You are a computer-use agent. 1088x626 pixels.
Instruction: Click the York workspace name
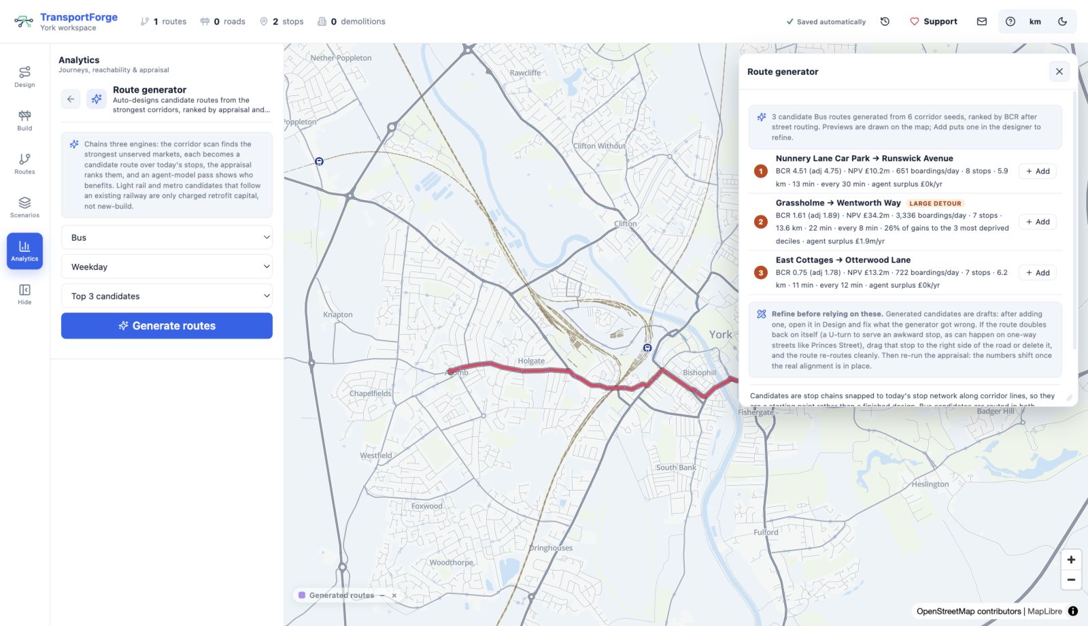pyautogui.click(x=68, y=28)
